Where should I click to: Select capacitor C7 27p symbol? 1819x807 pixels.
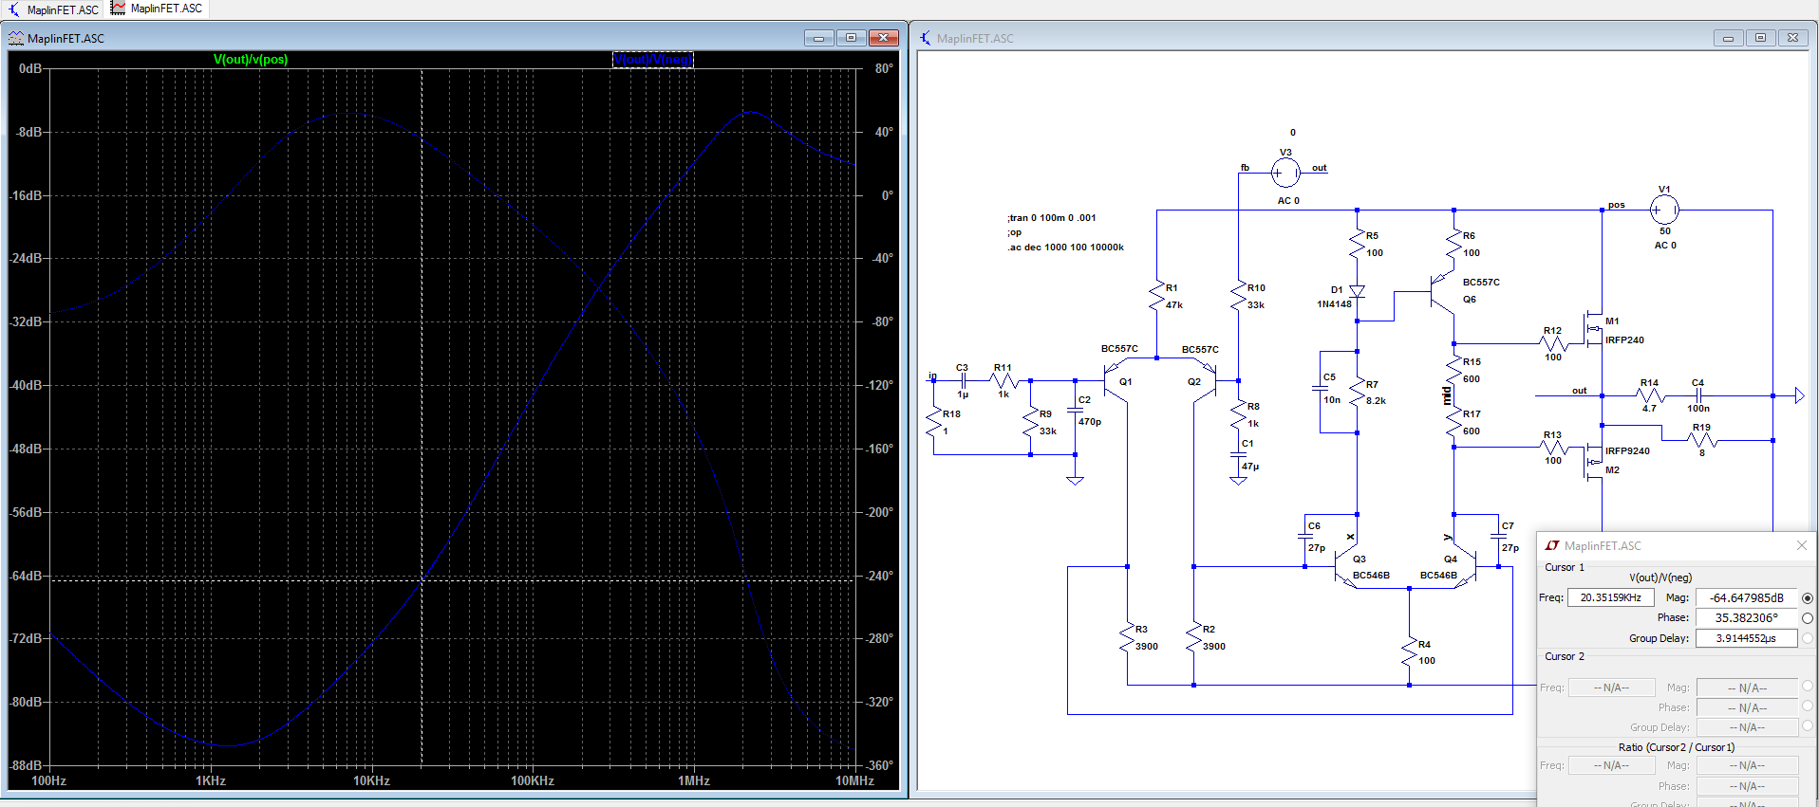1498,536
